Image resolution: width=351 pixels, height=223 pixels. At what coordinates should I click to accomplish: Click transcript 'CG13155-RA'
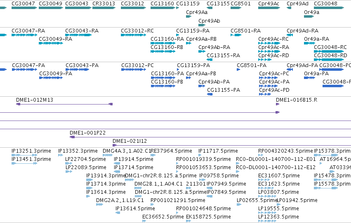224,56
